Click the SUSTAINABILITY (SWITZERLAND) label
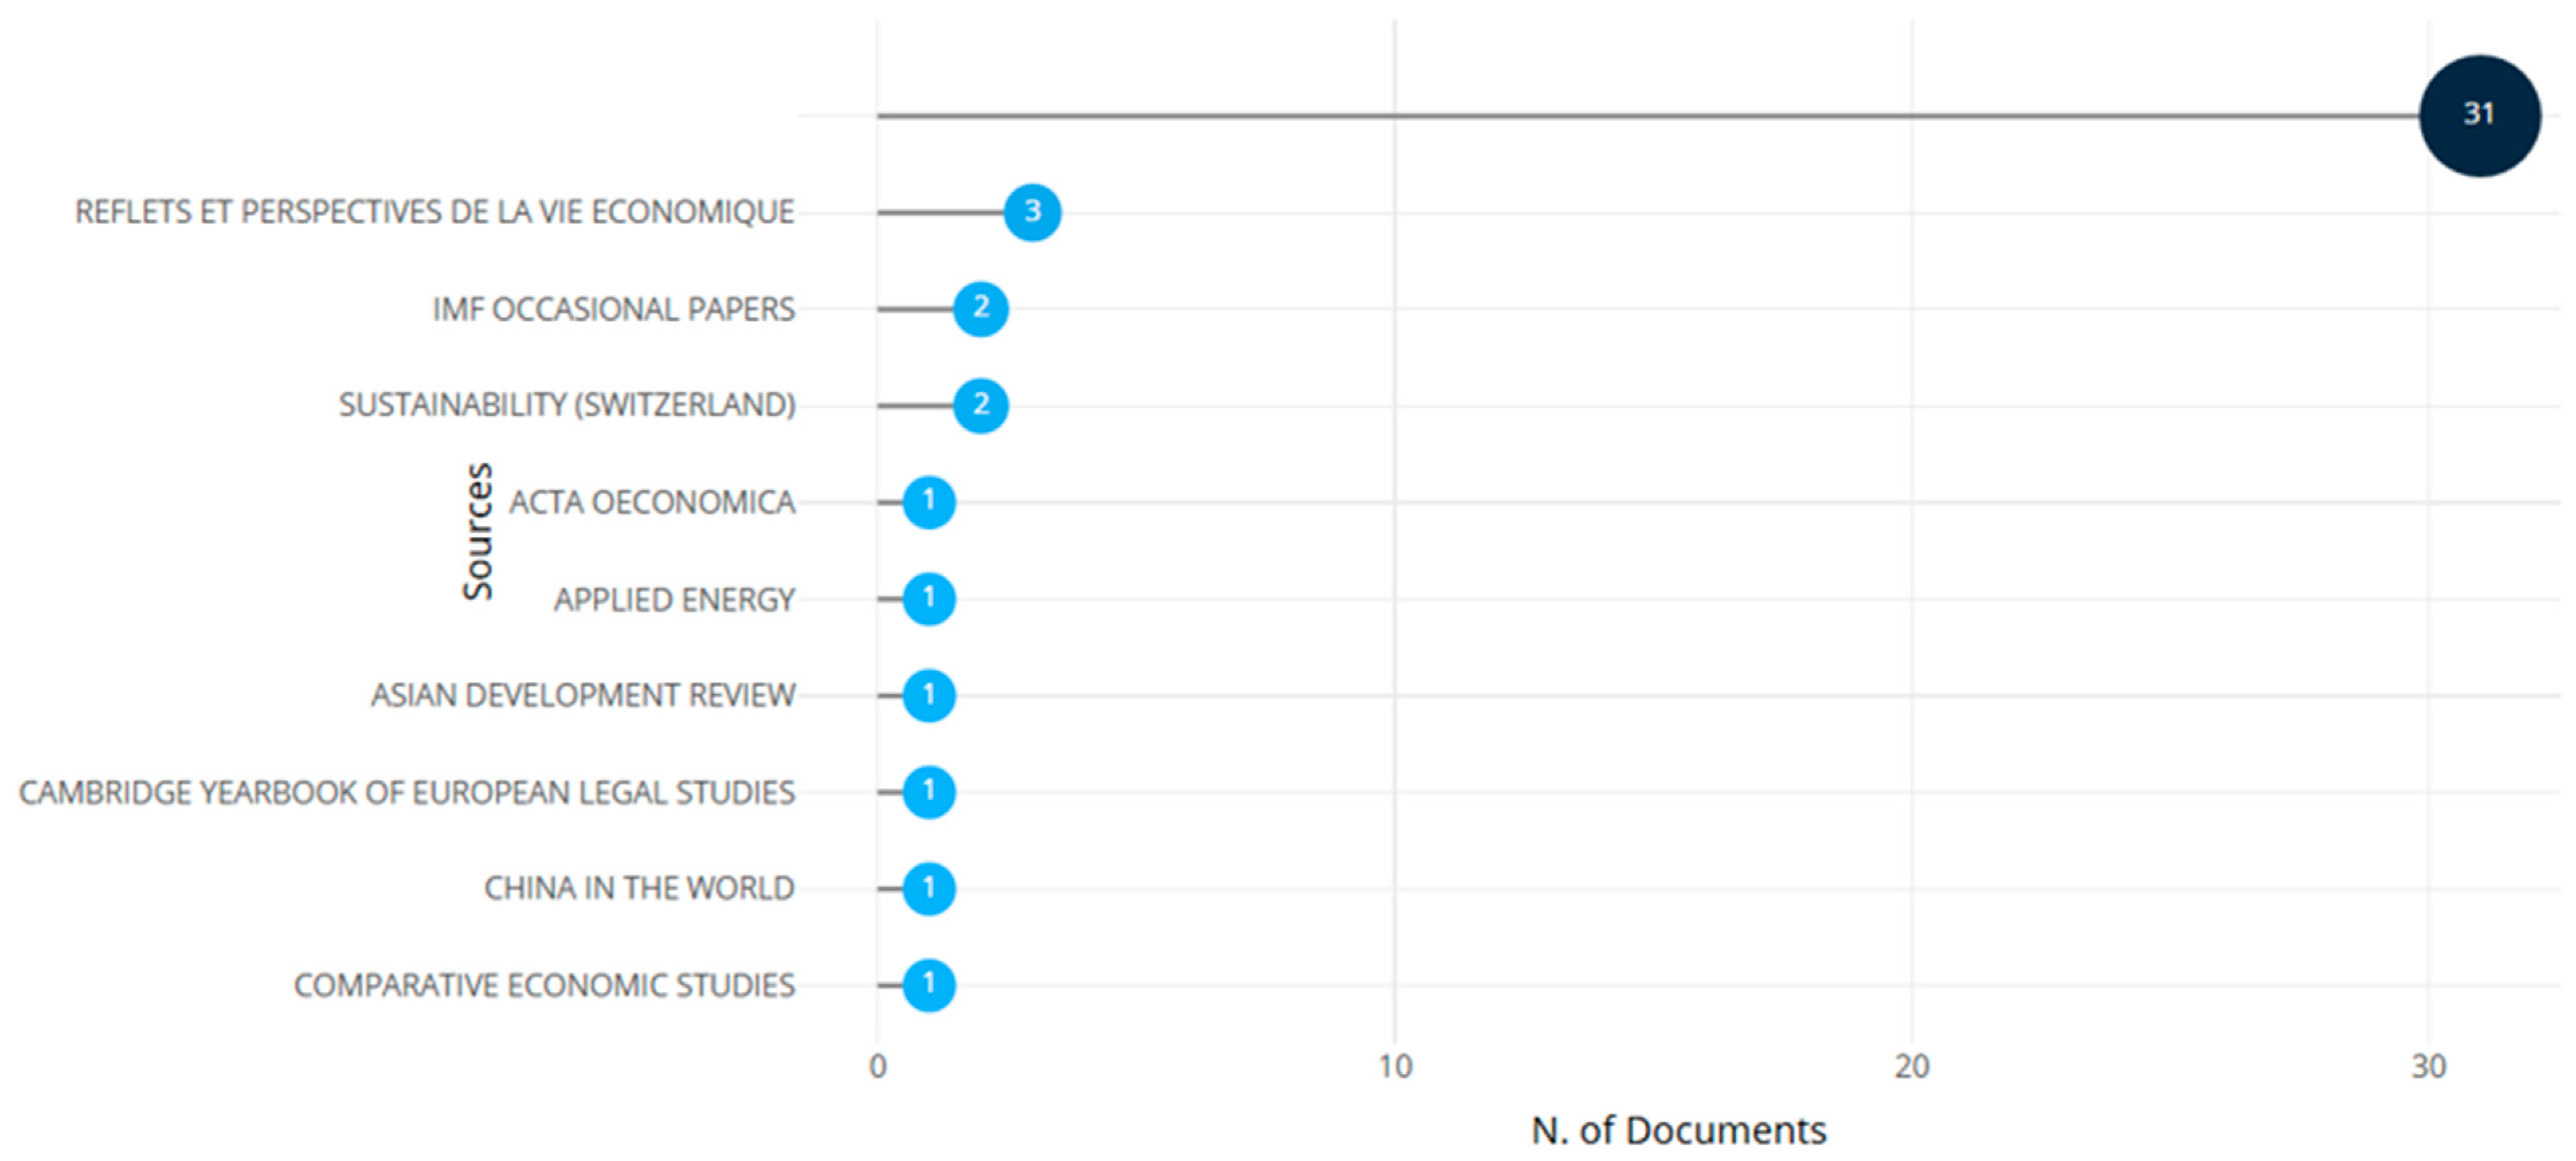This screenshot has height=1161, width=2576. 566,405
